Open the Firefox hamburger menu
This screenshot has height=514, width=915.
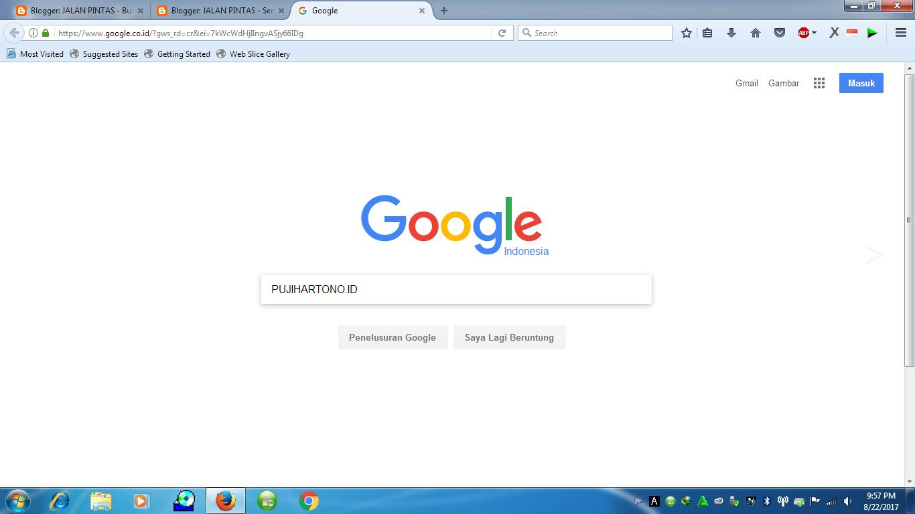pos(901,33)
